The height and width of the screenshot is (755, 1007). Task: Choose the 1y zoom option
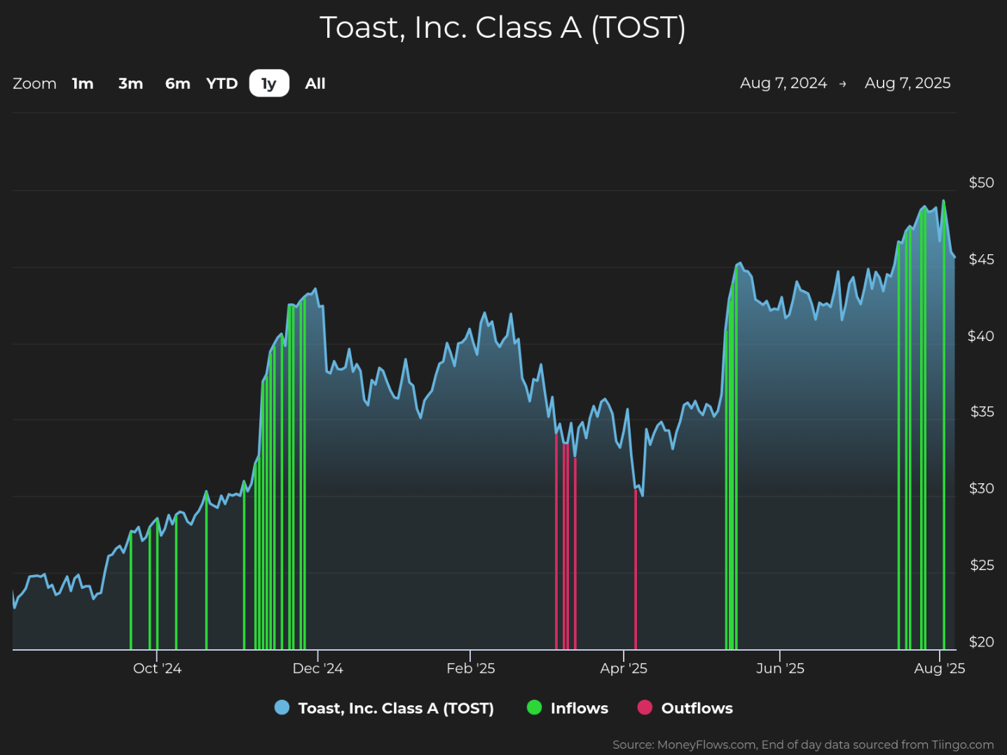click(x=269, y=83)
